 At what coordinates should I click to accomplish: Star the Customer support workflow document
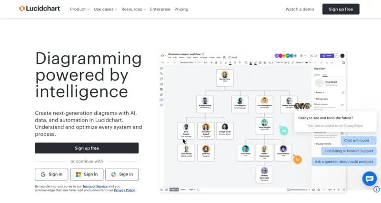pos(203,54)
